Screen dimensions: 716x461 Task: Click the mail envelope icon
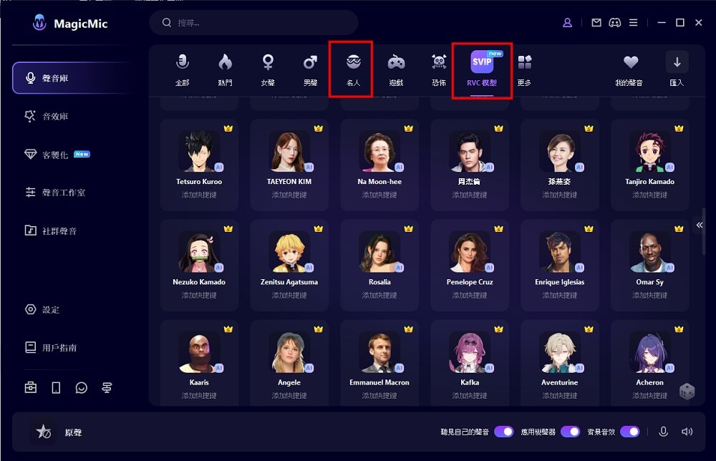coord(596,23)
